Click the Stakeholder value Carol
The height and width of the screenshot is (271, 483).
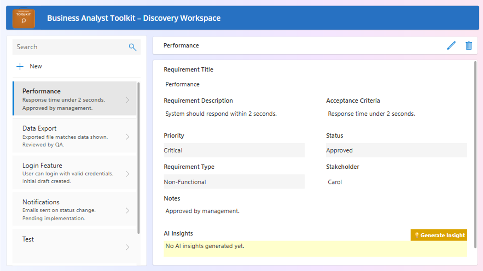coord(335,182)
